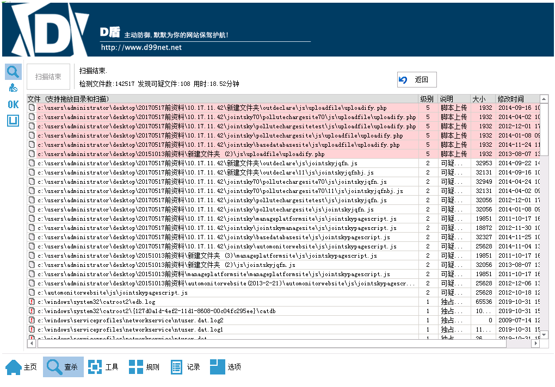This screenshot has width=555, height=387.
Task: Click the size value 65536
Action: tap(484, 302)
